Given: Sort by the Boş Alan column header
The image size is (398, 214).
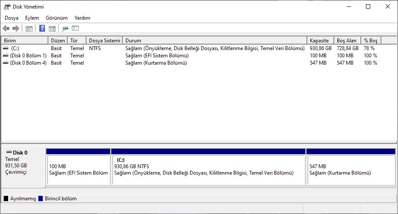Looking at the screenshot, I should 348,41.
